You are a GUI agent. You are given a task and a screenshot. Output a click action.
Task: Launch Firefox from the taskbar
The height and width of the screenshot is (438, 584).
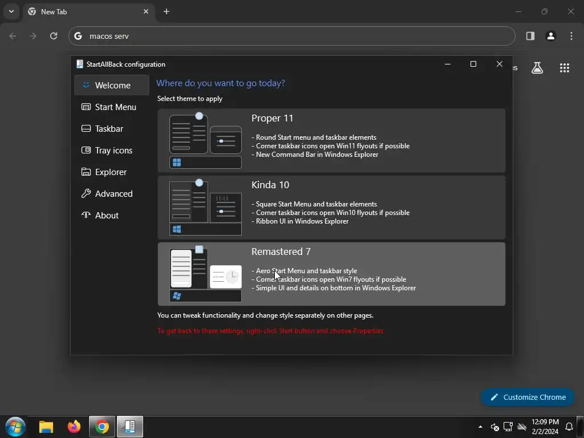74,427
